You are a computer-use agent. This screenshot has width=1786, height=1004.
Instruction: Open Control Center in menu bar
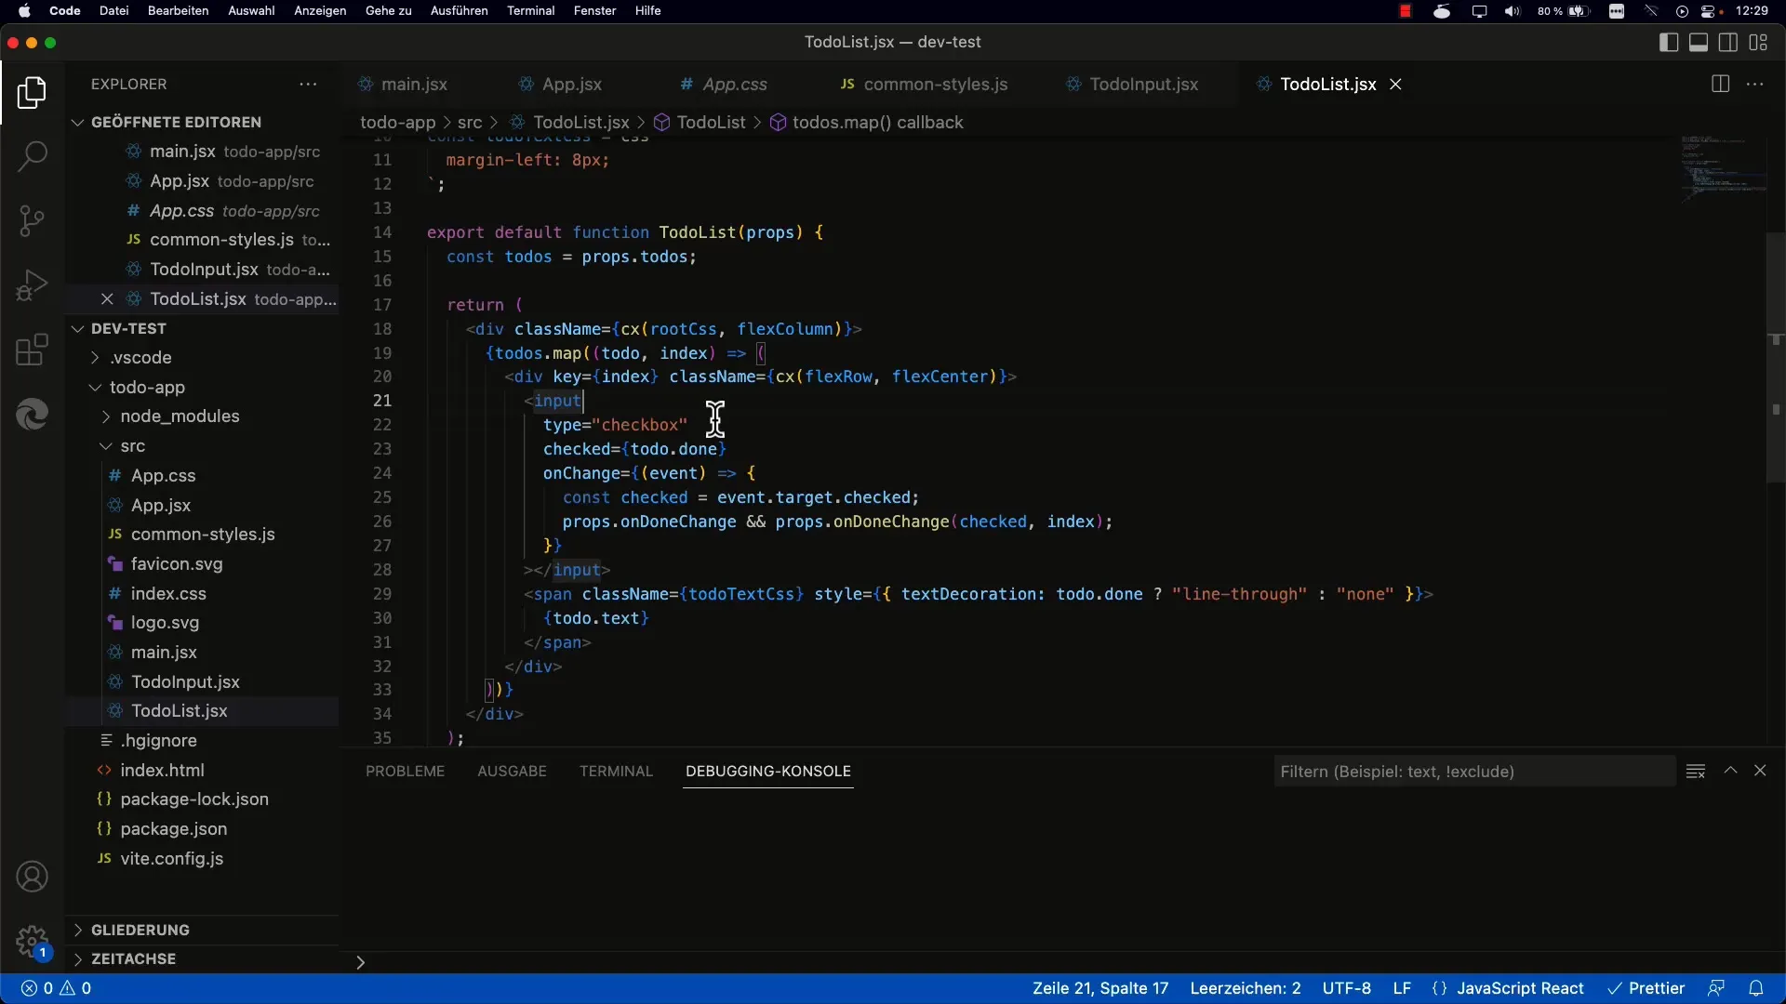[1710, 11]
